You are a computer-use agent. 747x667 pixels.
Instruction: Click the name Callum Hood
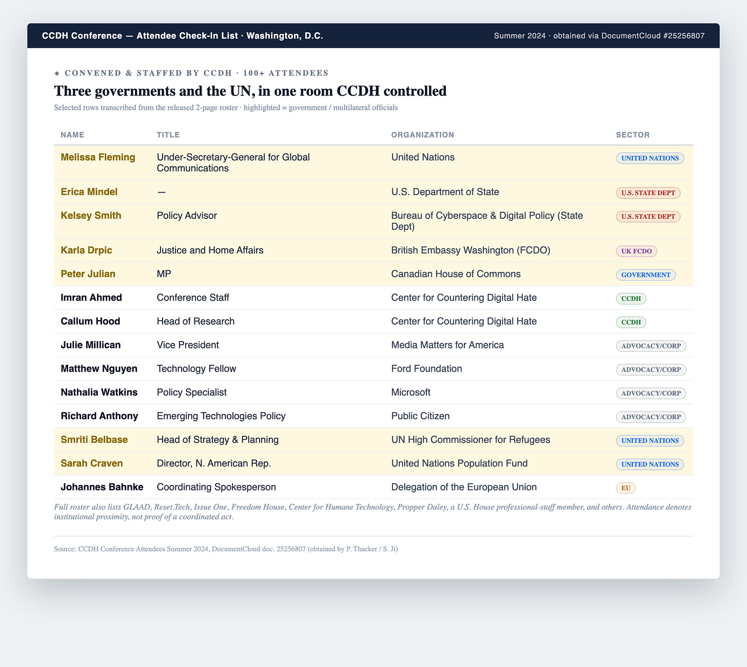click(x=90, y=321)
